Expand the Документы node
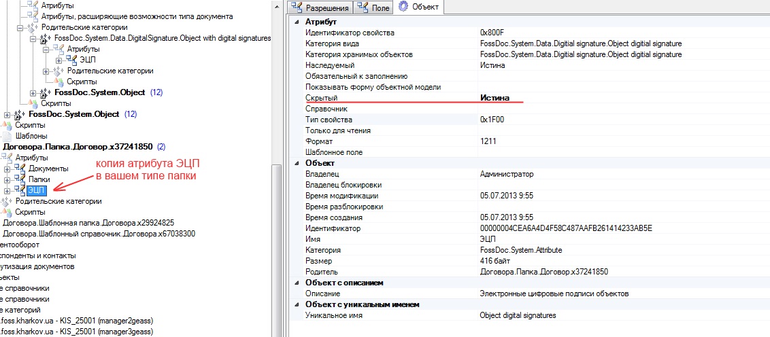The width and height of the screenshot is (770, 337). coord(7,168)
